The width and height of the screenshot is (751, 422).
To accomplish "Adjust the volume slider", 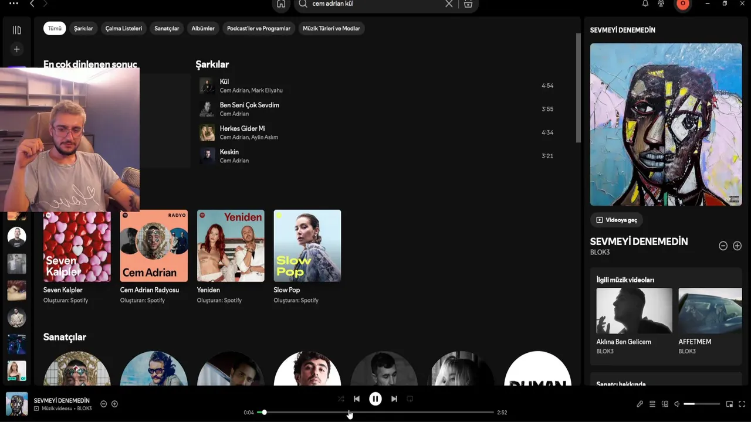I will click(x=702, y=404).
